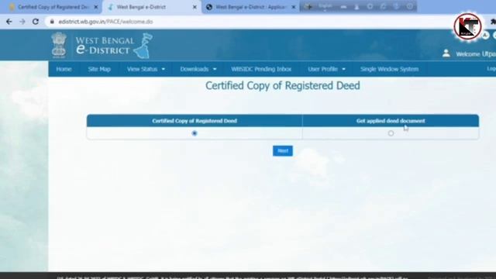Click the Welcome user name text

(476, 54)
